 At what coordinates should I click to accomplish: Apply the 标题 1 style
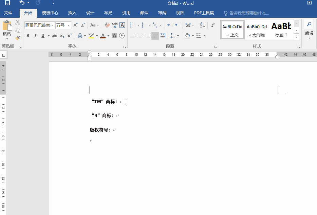tap(281, 29)
